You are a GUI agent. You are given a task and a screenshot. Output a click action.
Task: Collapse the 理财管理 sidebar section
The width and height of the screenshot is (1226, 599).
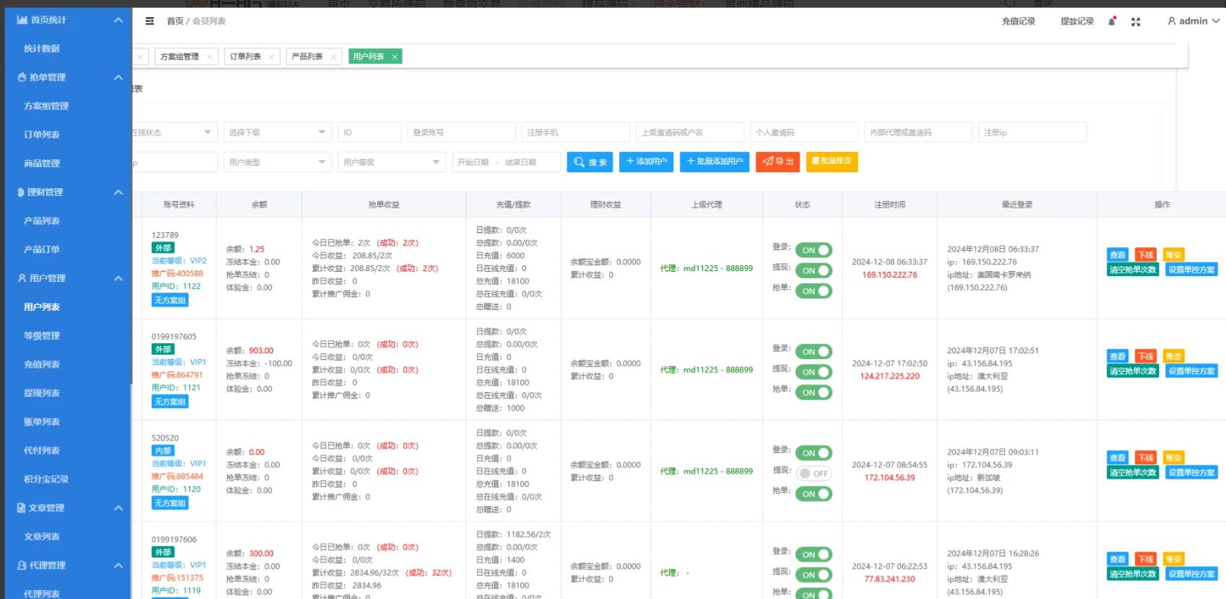(x=118, y=192)
